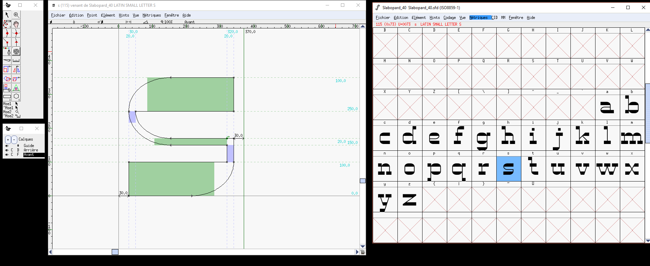Open the Métriques menu in font window
The width and height of the screenshot is (650, 266).
pyautogui.click(x=478, y=18)
